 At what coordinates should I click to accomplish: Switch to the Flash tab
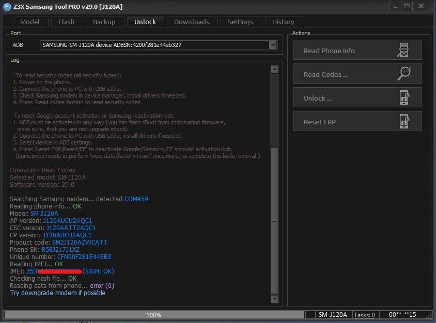point(67,22)
